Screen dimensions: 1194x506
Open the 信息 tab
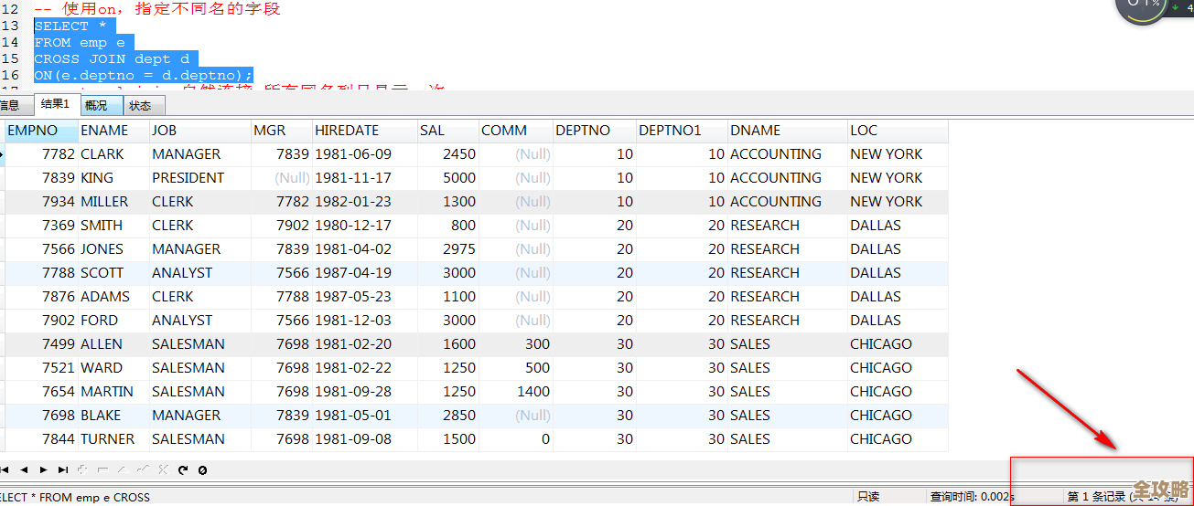pos(9,106)
